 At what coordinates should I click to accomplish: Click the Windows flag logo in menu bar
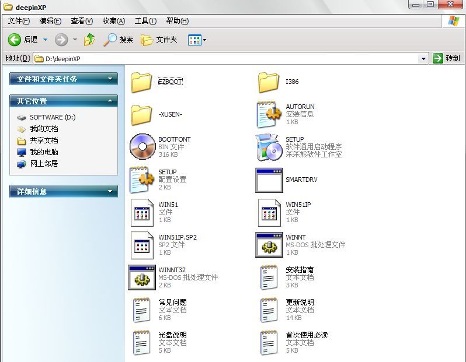click(454, 21)
